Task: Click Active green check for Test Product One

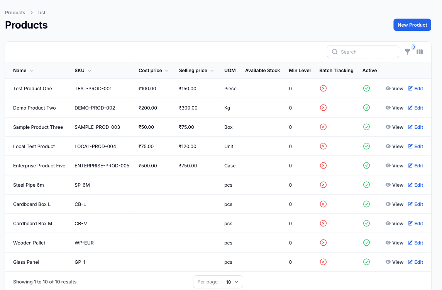Action: (366, 88)
